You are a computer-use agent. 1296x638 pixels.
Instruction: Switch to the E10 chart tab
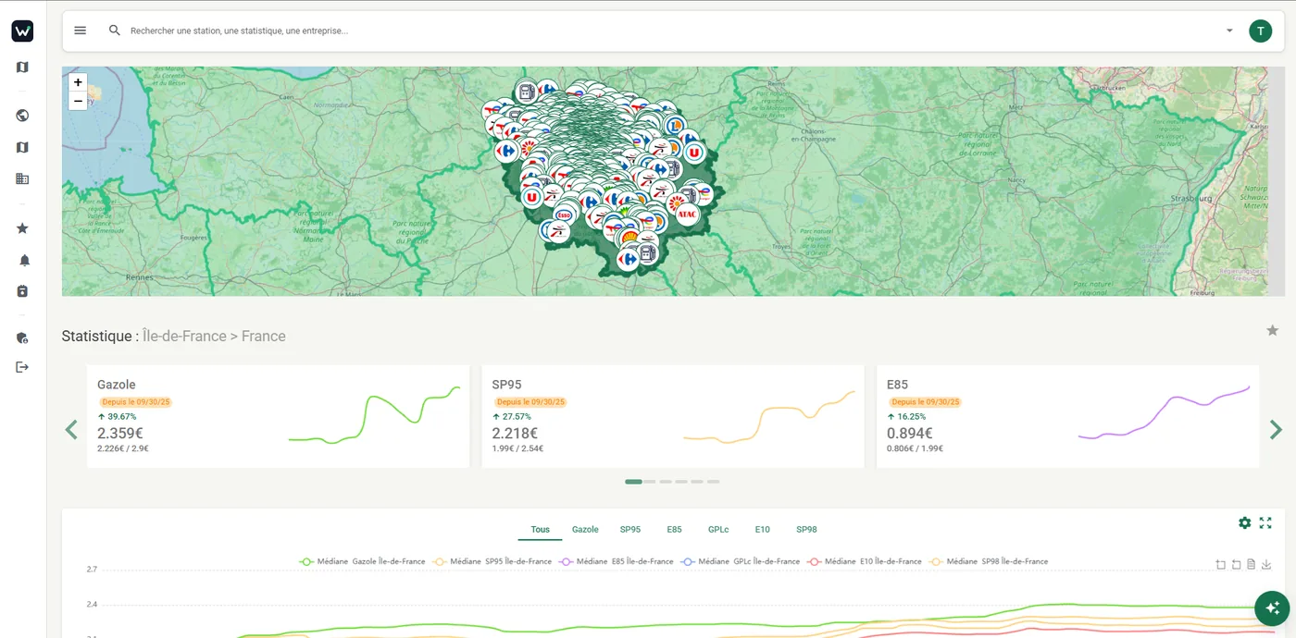762,530
